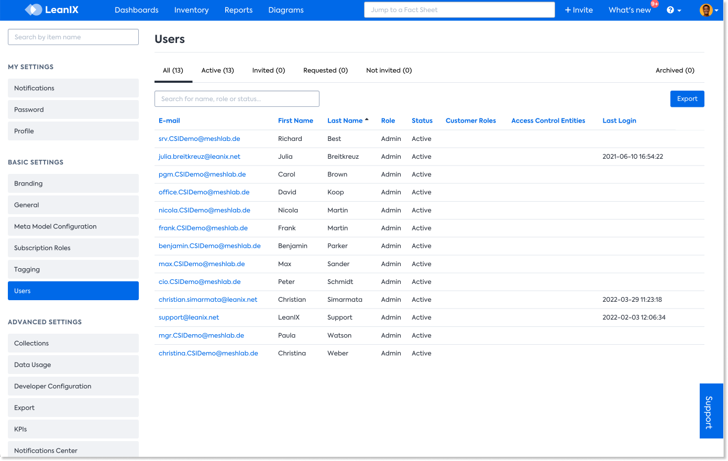Open Data Usage settings
Screen dimensions: 728x461
tap(73, 365)
